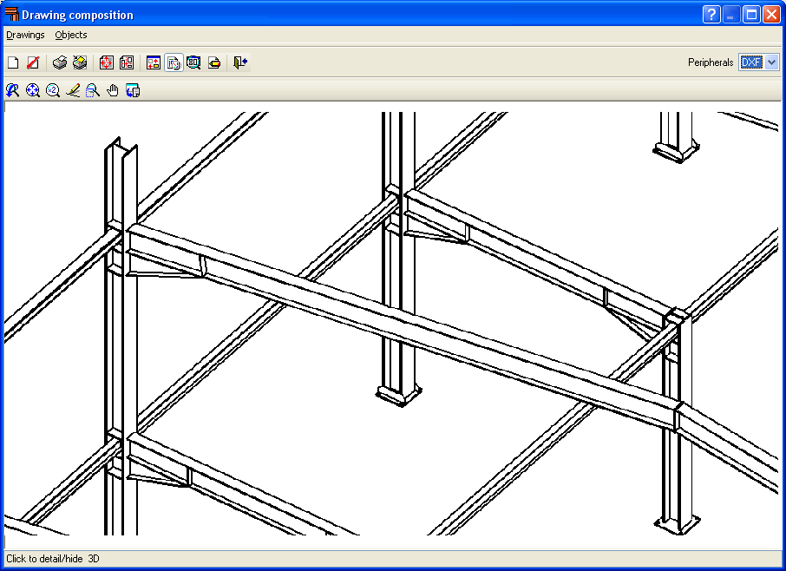Select the zoom window tool

click(93, 91)
